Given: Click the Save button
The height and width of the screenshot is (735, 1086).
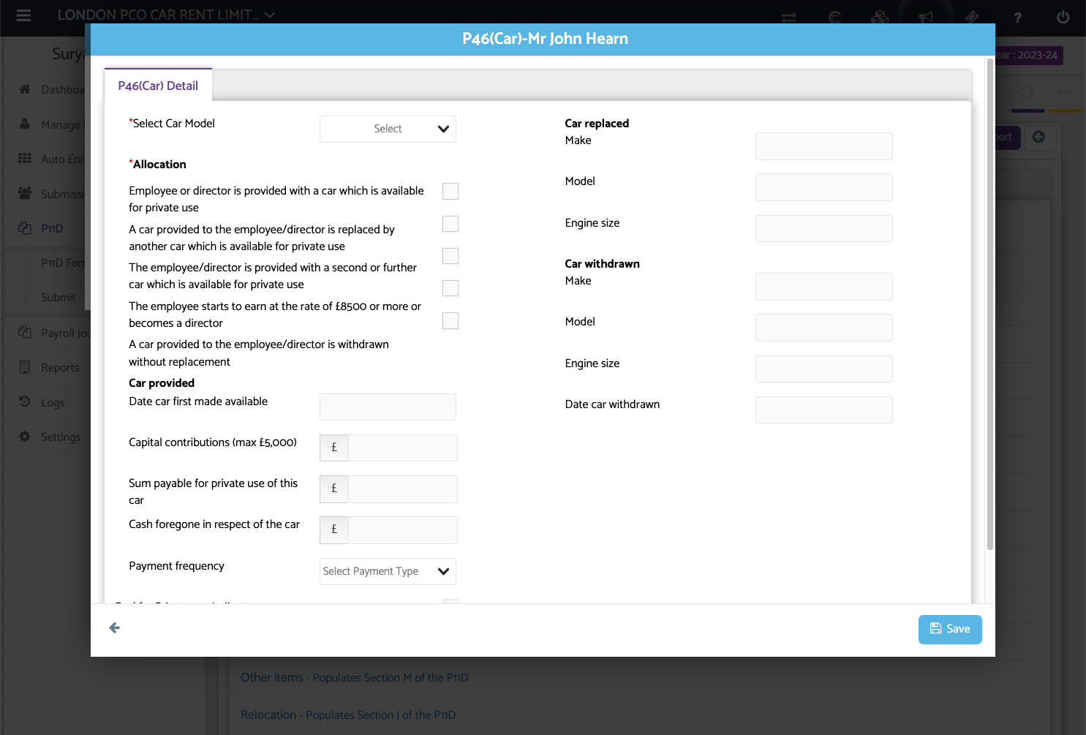Looking at the screenshot, I should click(950, 630).
